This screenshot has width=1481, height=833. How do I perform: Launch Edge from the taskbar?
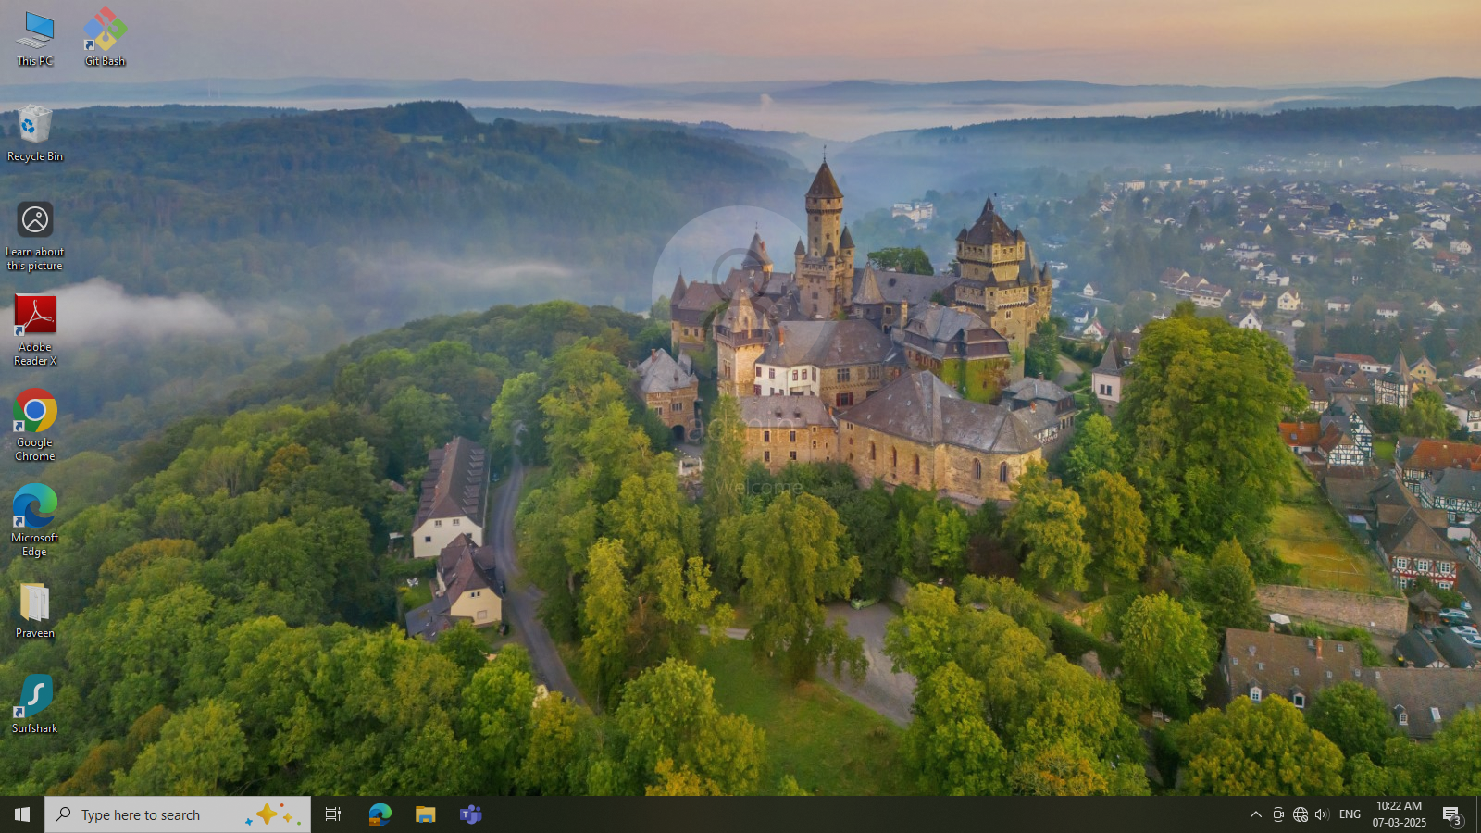point(380,814)
